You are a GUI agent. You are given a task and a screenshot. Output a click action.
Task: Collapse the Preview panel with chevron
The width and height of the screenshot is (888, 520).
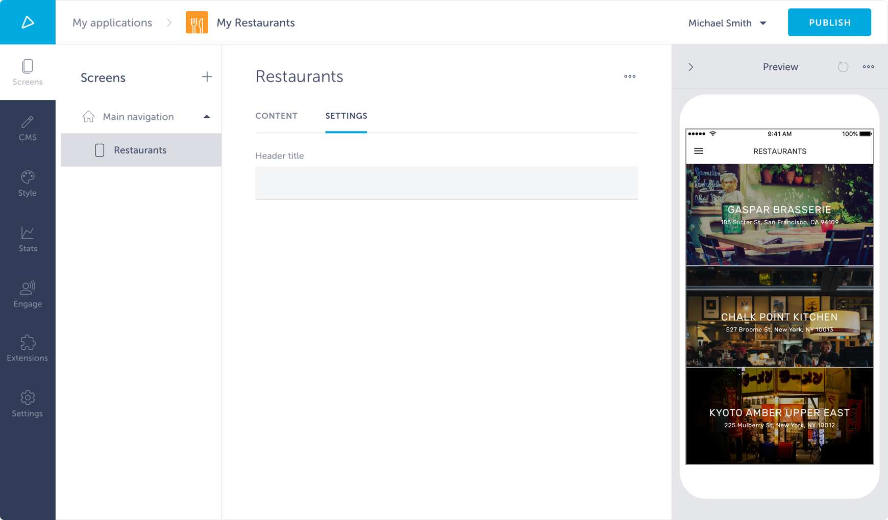tap(691, 67)
